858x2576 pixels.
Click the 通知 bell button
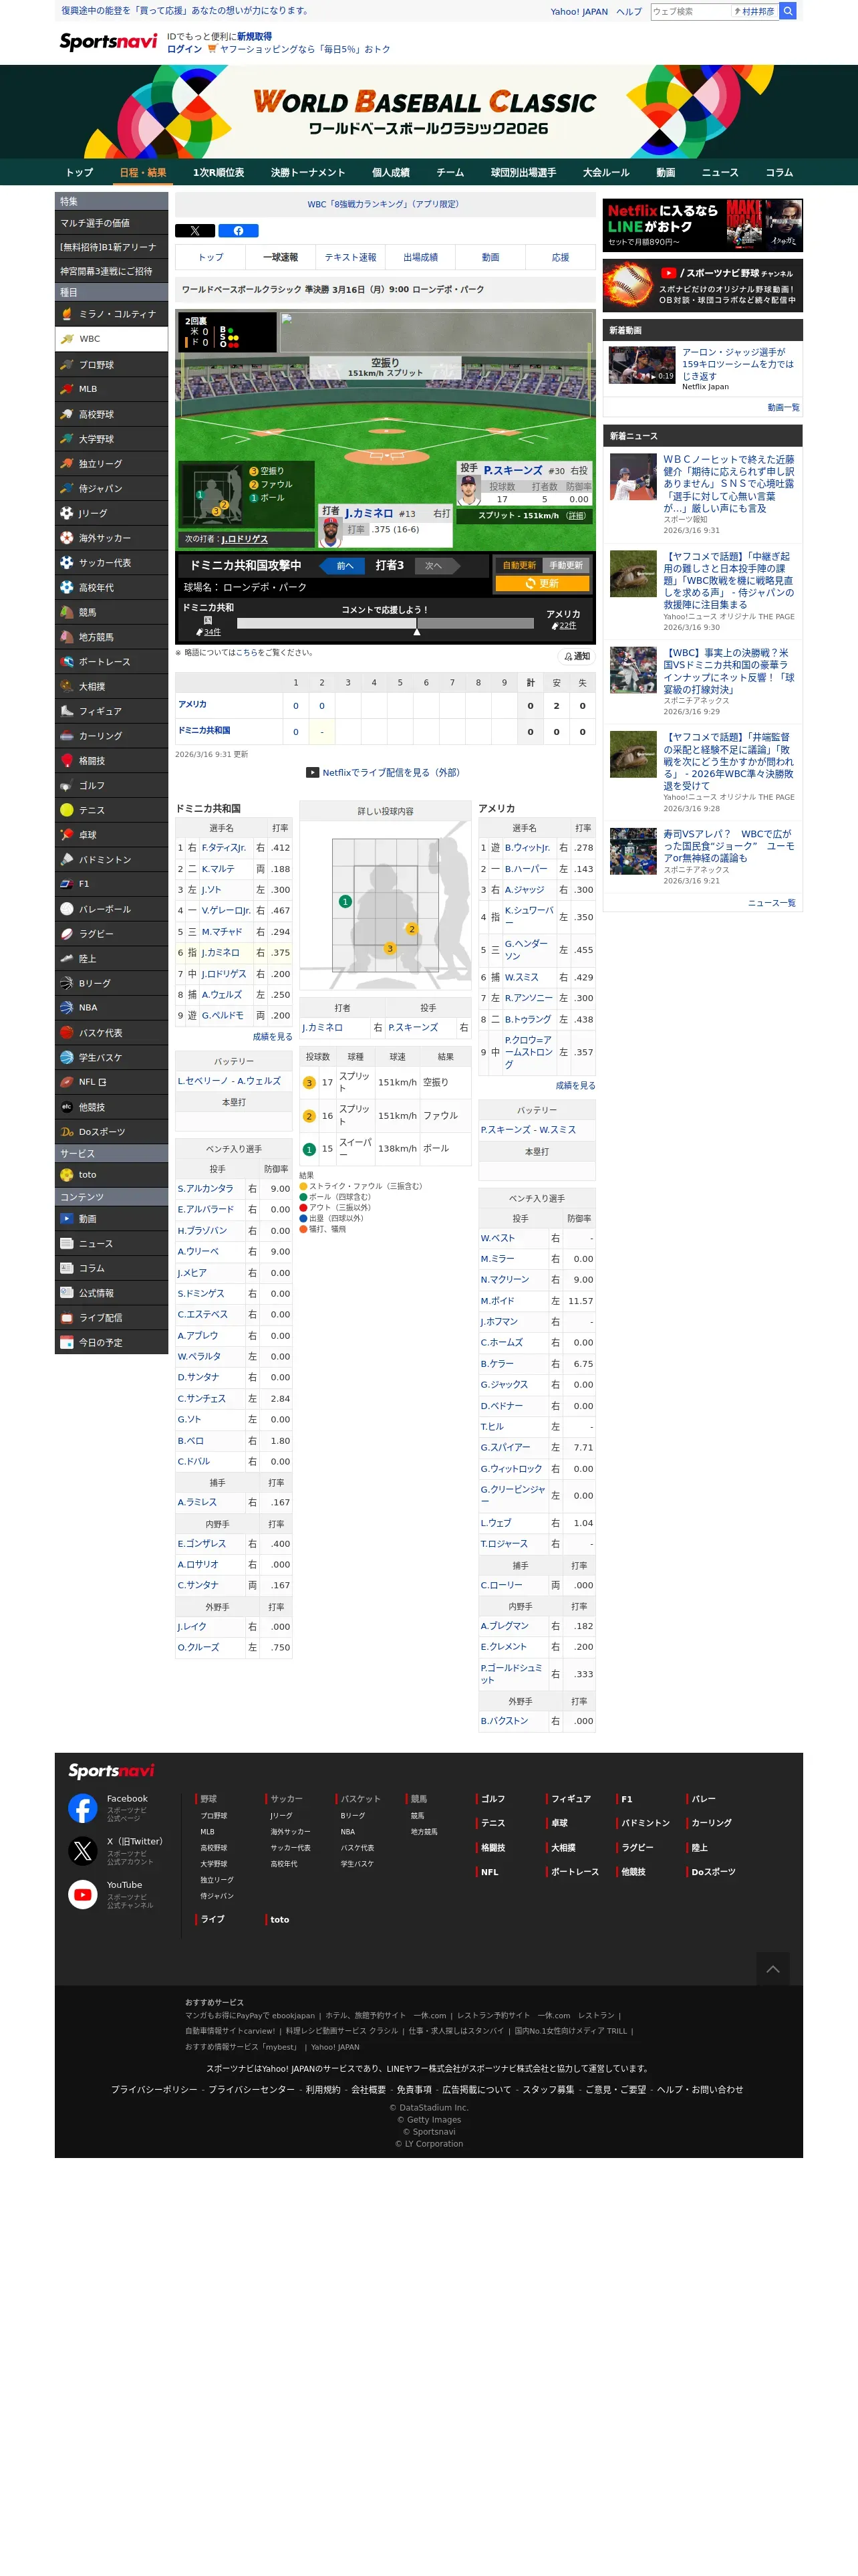point(577,657)
